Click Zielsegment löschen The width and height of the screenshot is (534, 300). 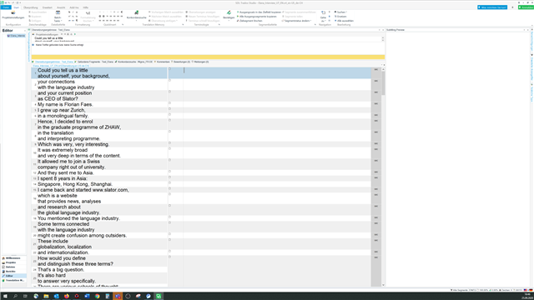(249, 21)
